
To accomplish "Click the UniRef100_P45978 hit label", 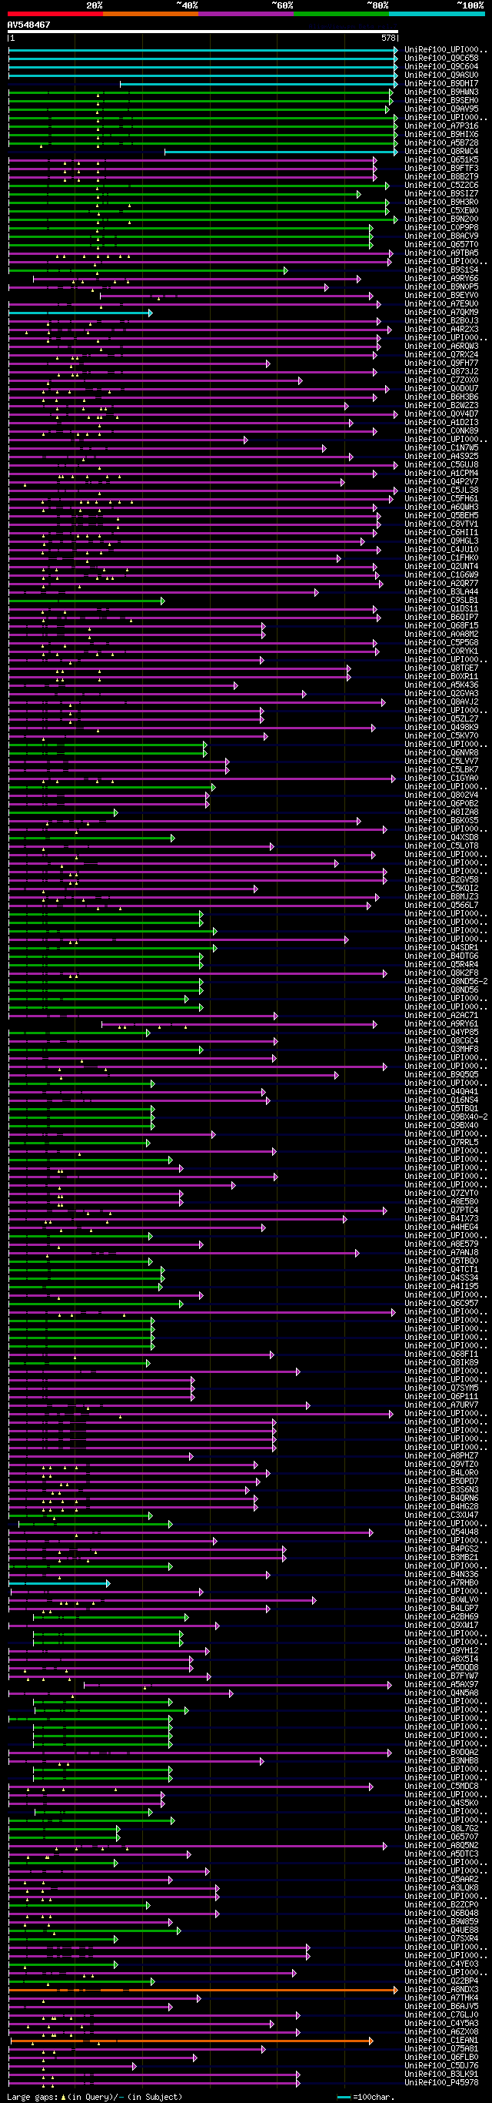I will 441,2082.
